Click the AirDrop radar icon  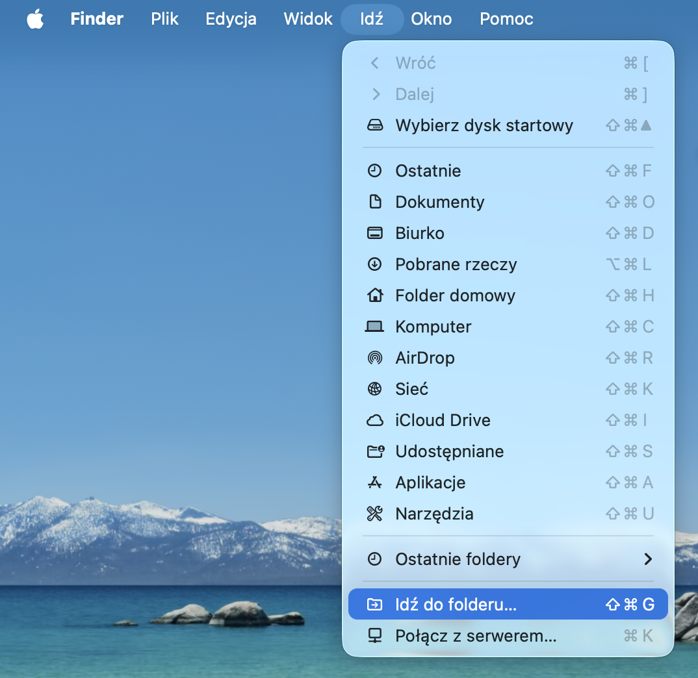375,358
